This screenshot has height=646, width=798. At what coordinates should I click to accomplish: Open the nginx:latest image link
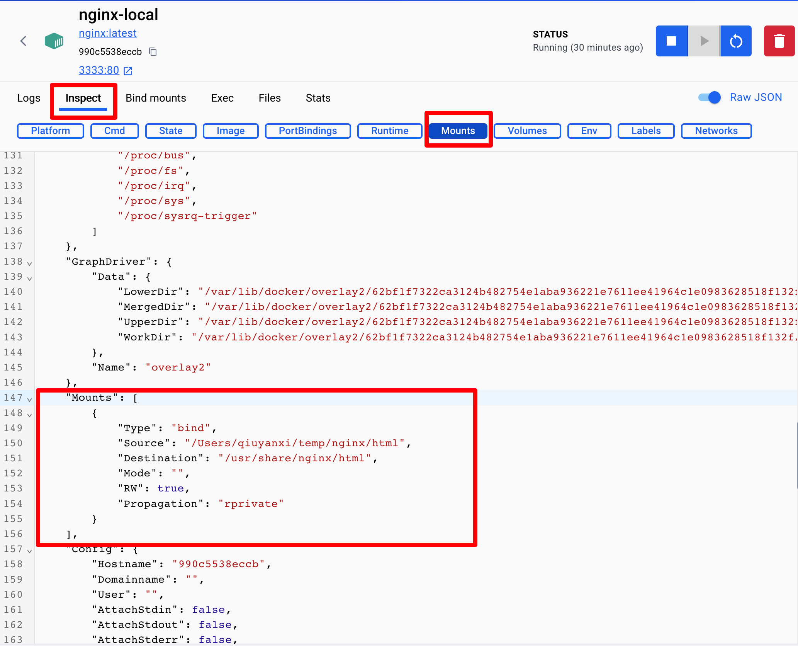108,33
